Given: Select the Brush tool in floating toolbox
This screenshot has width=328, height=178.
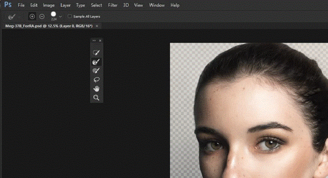Looking at the screenshot, I should point(96,70).
